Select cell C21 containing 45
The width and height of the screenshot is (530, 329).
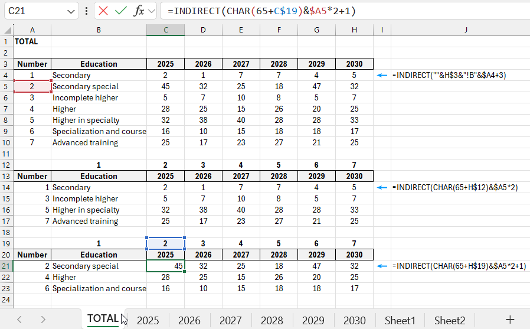click(x=166, y=266)
